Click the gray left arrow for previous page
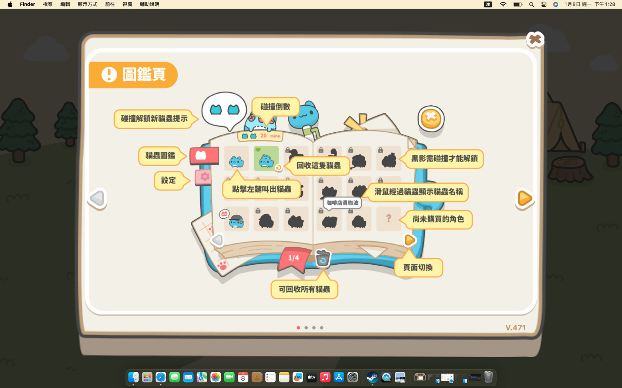Viewport: 622px width, 388px height. click(97, 198)
